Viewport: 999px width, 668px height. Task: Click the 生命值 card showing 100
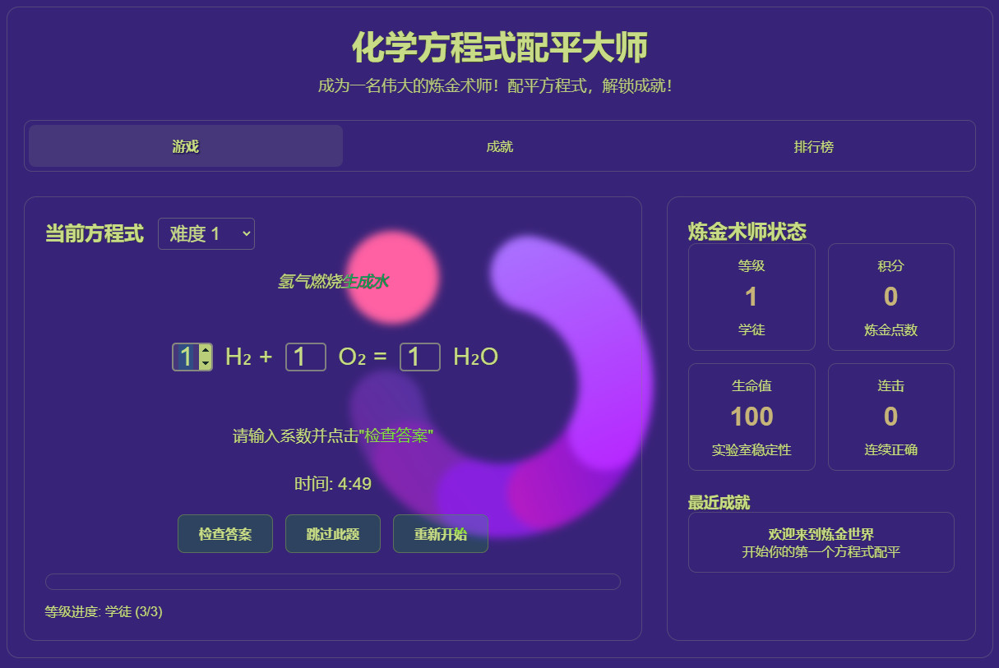pyautogui.click(x=752, y=416)
